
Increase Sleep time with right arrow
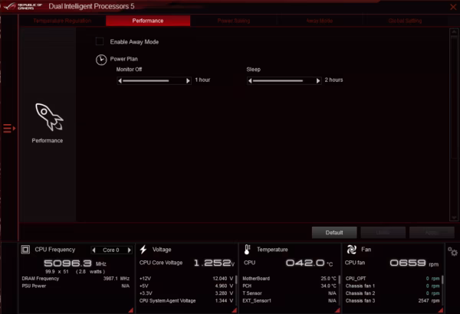pyautogui.click(x=318, y=80)
